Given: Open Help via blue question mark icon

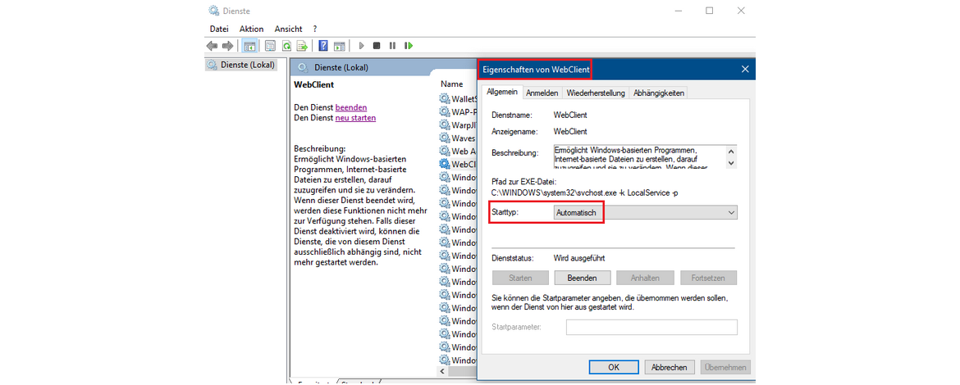Looking at the screenshot, I should click(323, 46).
